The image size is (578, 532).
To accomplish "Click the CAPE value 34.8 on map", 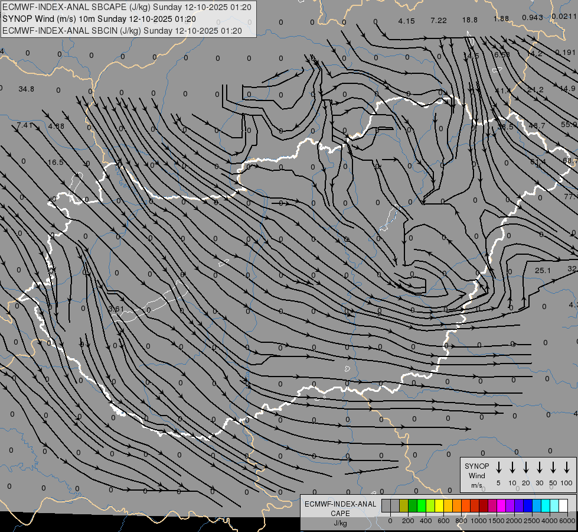I will pos(26,89).
